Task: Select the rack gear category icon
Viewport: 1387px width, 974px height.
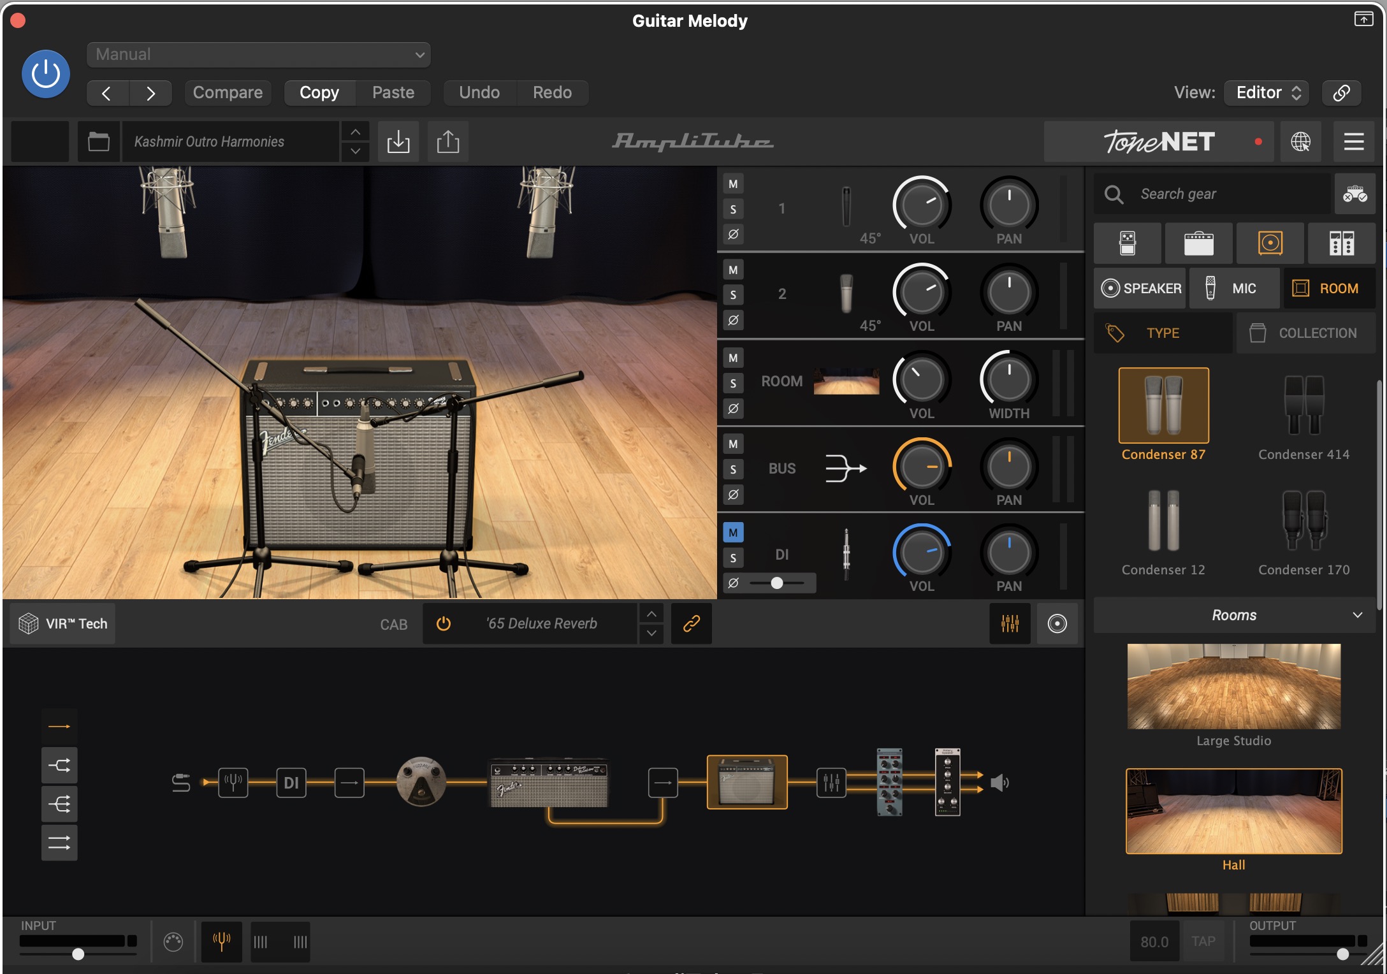Action: point(1341,243)
